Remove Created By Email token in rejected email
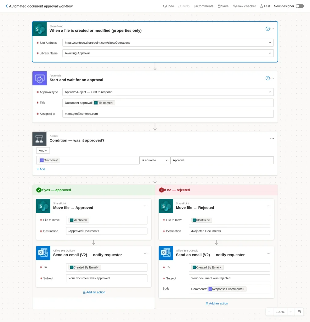Screen dimensions: 310x322 coord(220,267)
